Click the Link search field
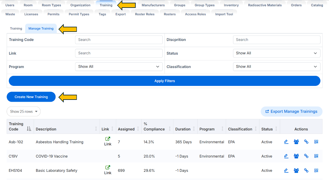 click(119, 53)
